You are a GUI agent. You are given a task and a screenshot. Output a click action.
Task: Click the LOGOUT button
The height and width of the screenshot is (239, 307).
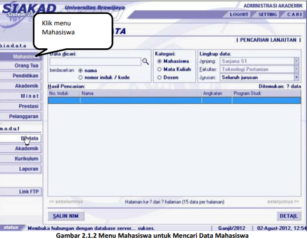(x=239, y=14)
